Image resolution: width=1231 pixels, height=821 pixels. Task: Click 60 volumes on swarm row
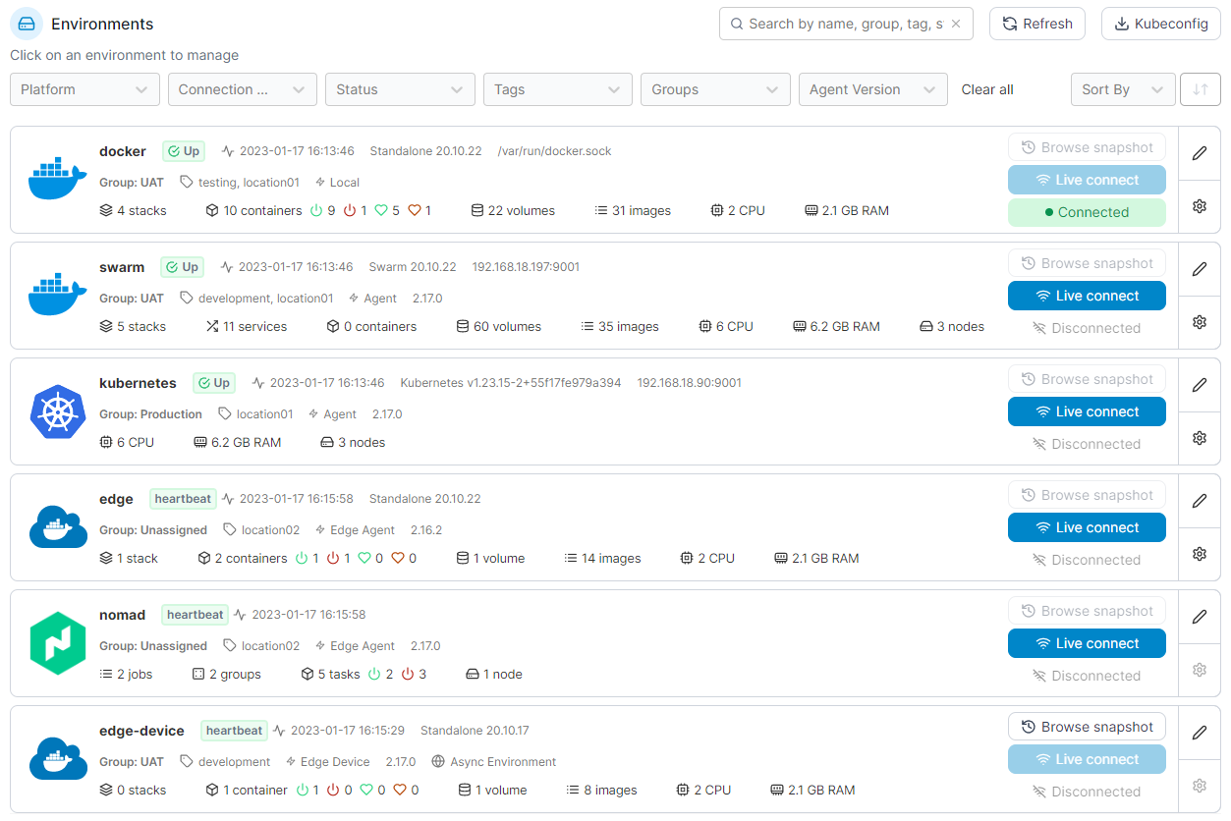(498, 326)
